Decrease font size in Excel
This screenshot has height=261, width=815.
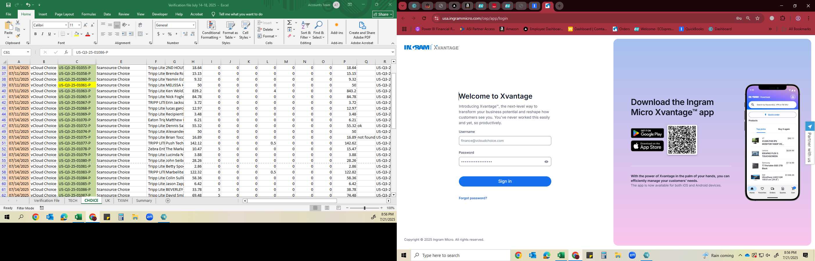point(92,25)
